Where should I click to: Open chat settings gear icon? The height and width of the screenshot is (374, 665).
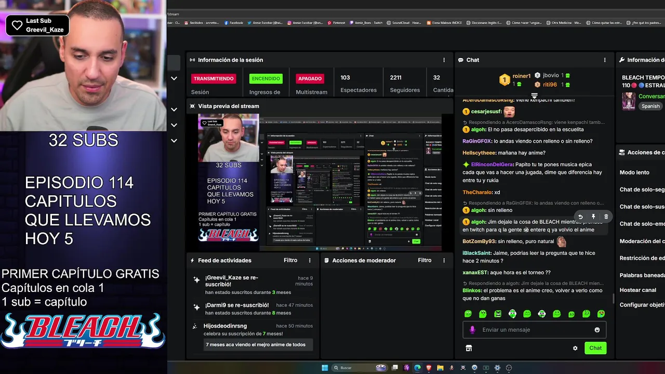click(x=575, y=348)
